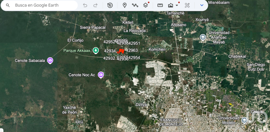Click the 'La Rejoyada' place label
Image resolution: width=270 pixels, height=132 pixels.
[135, 31]
